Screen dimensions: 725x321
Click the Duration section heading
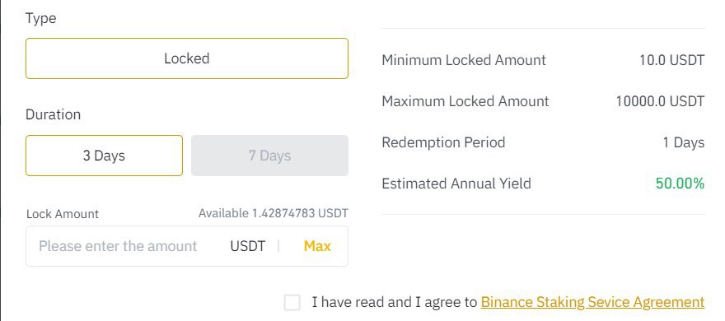click(x=54, y=114)
